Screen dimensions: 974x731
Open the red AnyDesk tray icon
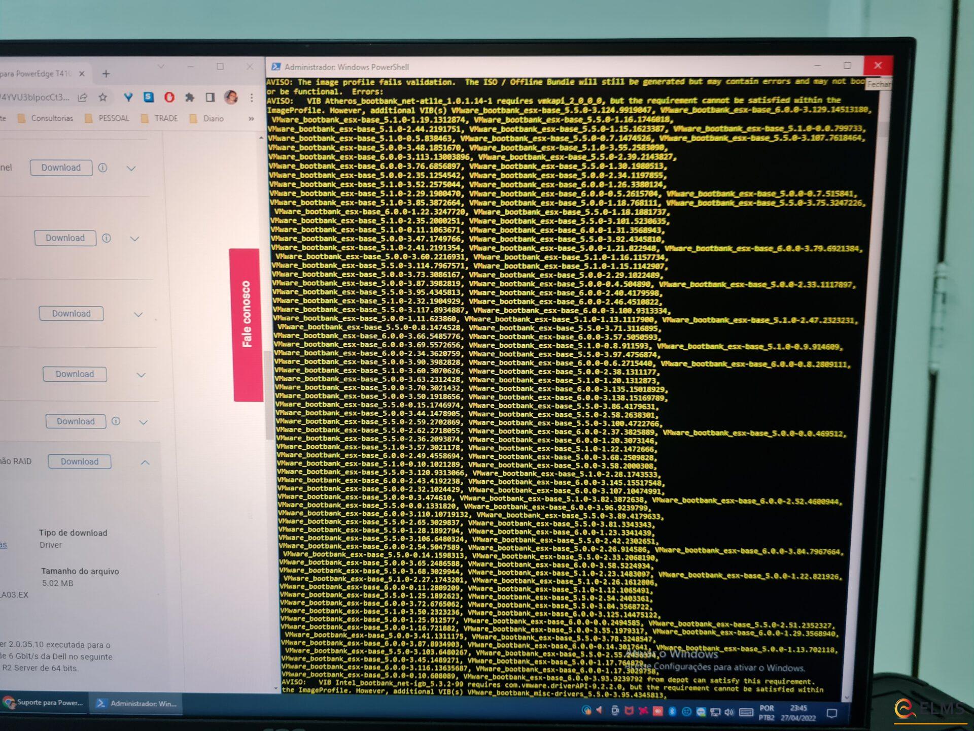(658, 711)
